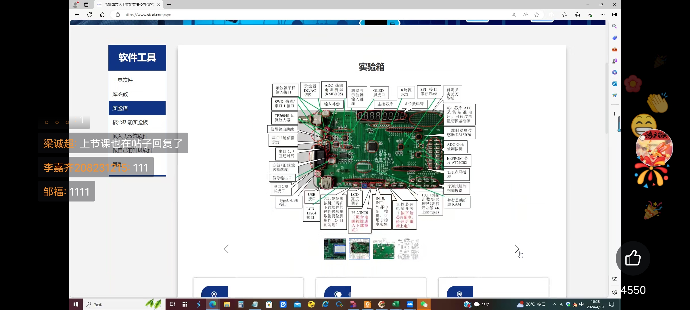The width and height of the screenshot is (690, 310).
Task: Open File Explorer from taskbar
Action: pyautogui.click(x=227, y=304)
